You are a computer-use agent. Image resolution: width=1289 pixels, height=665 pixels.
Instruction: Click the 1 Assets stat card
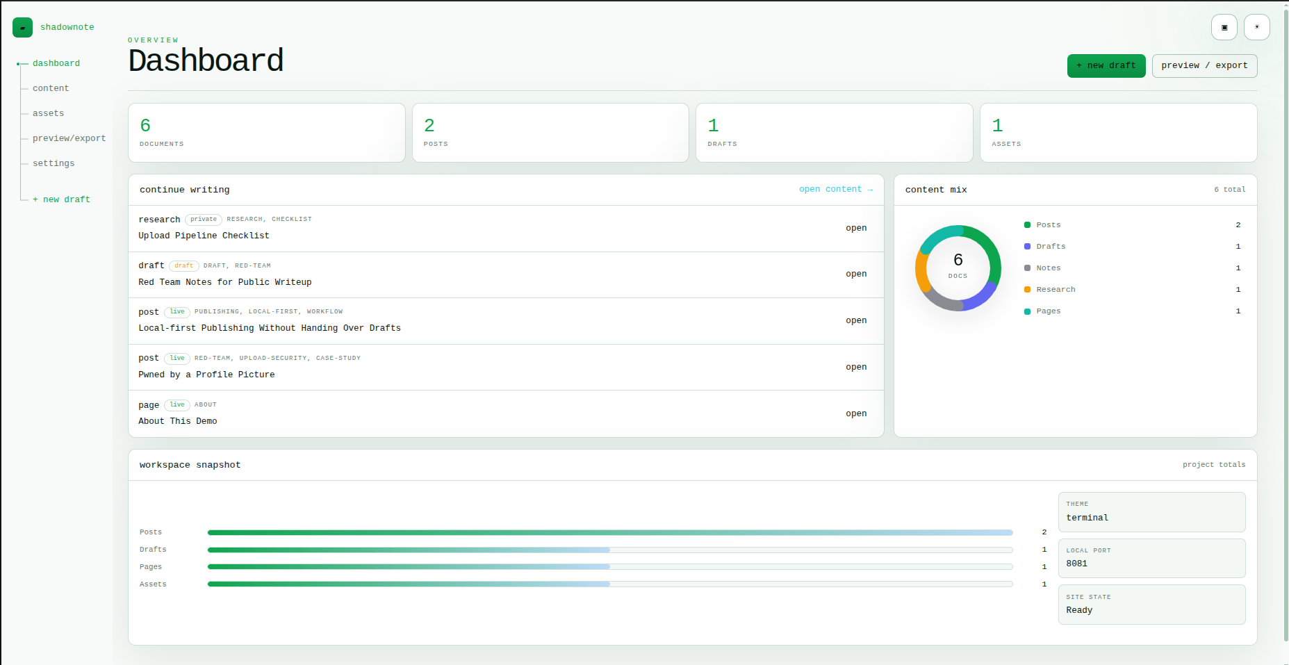[1119, 133]
